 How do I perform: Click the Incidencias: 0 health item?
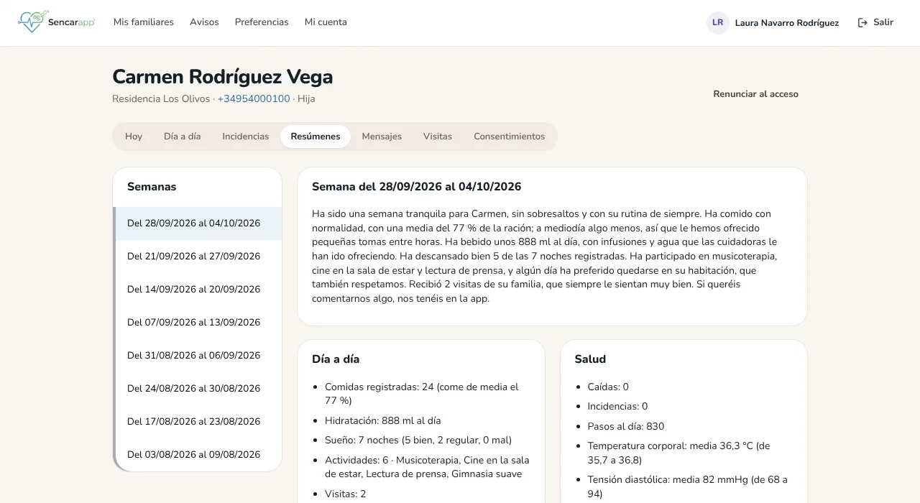click(618, 407)
